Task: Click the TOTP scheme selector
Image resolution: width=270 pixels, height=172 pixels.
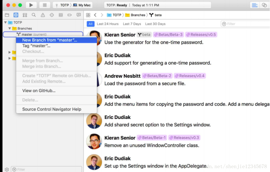Action: click(x=62, y=5)
